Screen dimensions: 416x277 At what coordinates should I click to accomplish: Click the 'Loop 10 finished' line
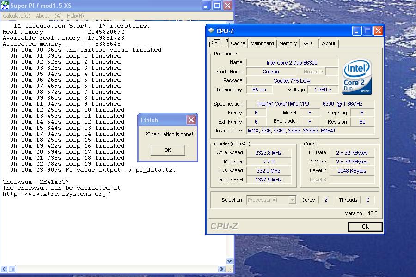click(67, 110)
